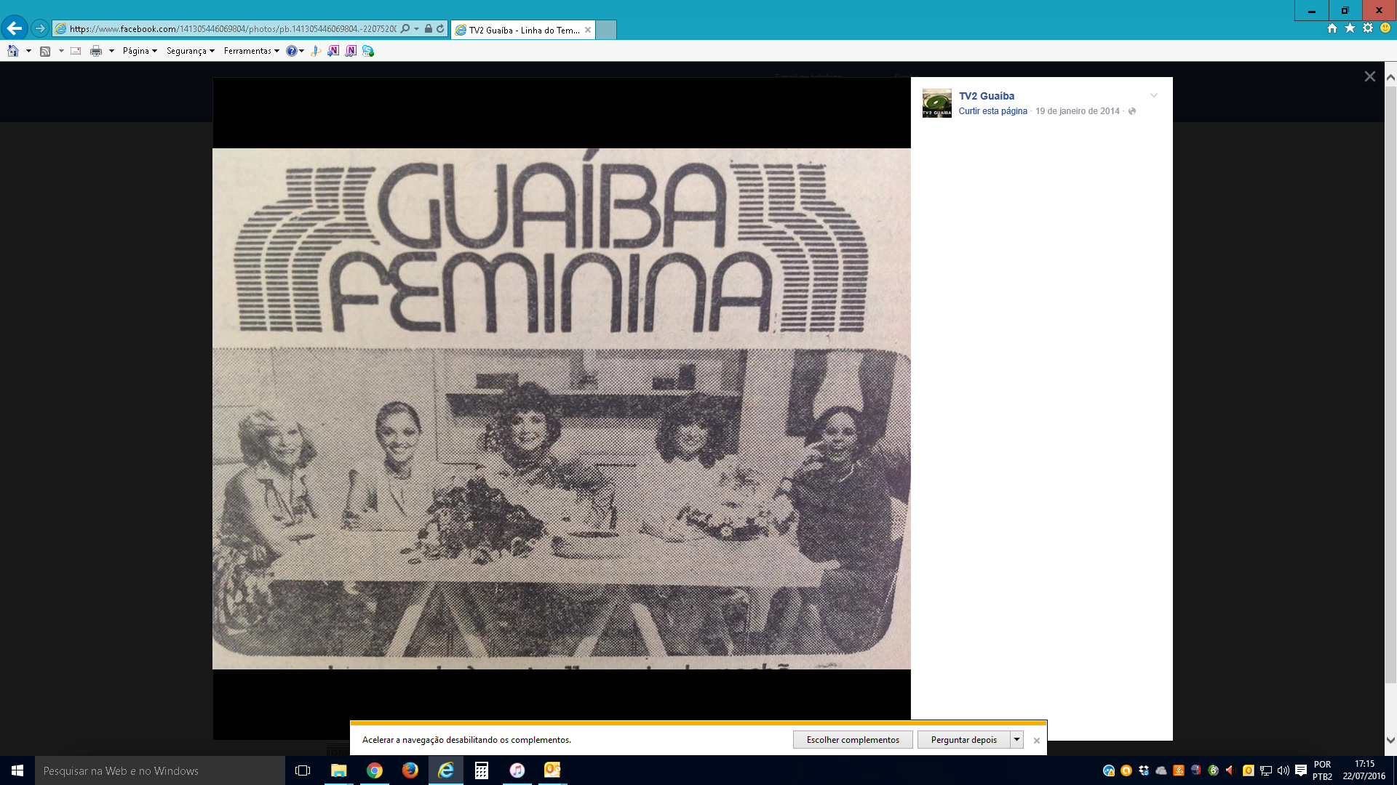The image size is (1397, 785).
Task: Open File Explorer from the taskbar
Action: (338, 770)
